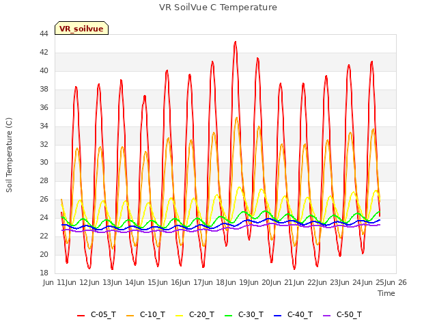Select the red C-05_T legend swatch
The width and height of the screenshot is (437, 328).
pyautogui.click(x=81, y=315)
